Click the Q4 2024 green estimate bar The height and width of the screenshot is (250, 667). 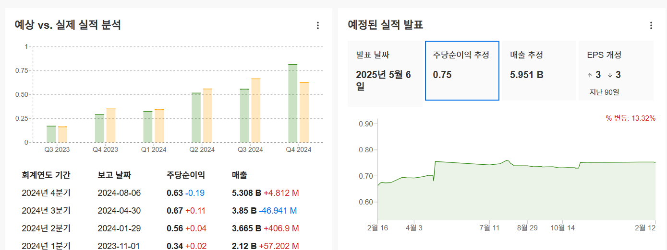pos(292,103)
